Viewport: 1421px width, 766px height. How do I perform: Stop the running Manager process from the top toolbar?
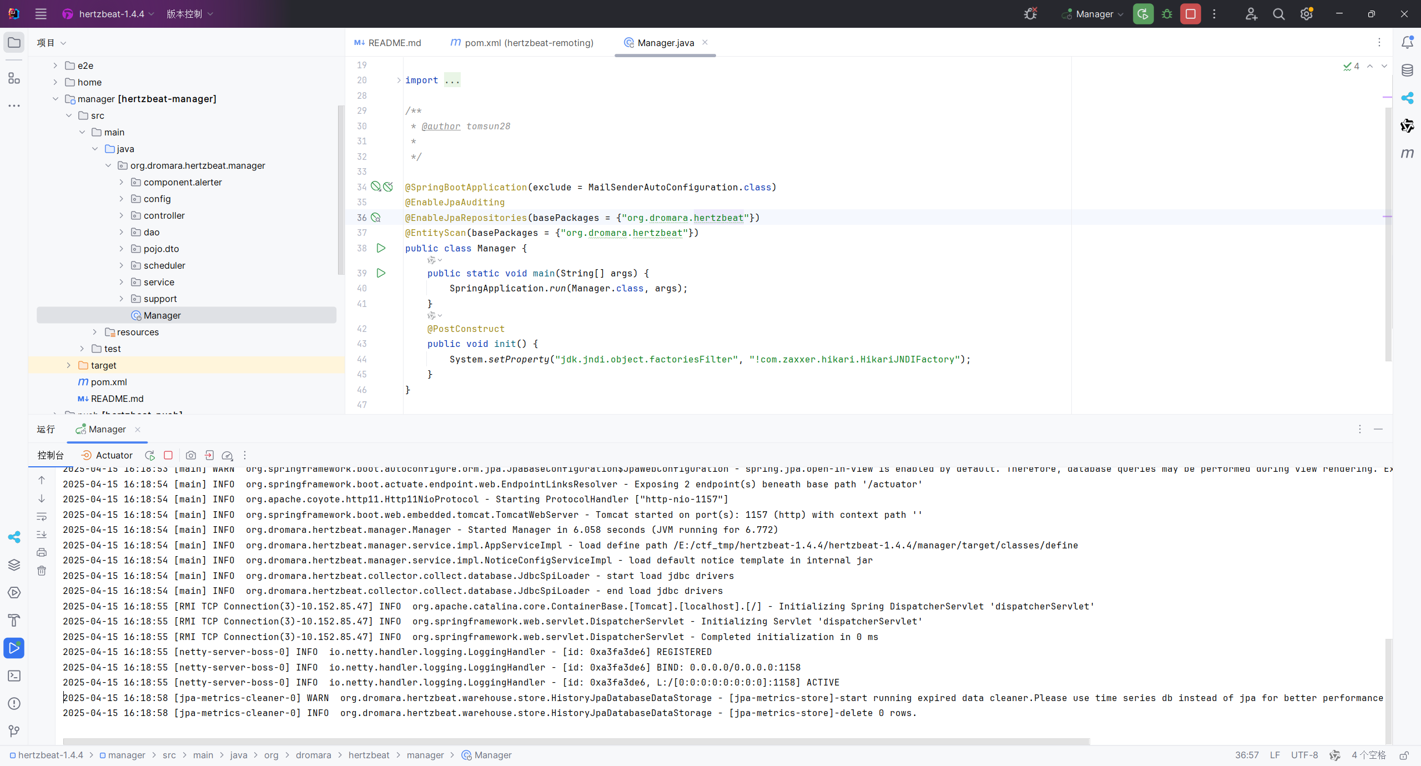point(1191,14)
